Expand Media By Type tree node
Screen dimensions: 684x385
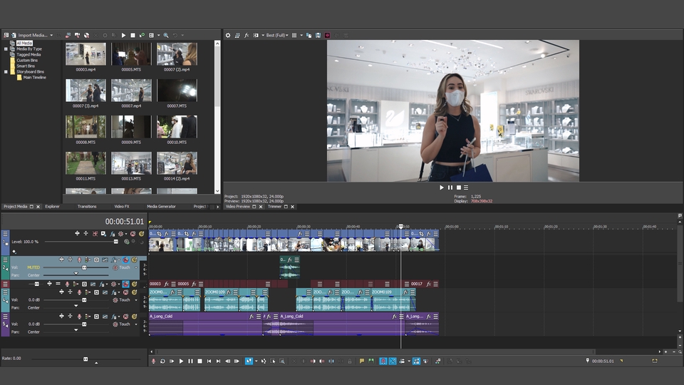point(6,49)
